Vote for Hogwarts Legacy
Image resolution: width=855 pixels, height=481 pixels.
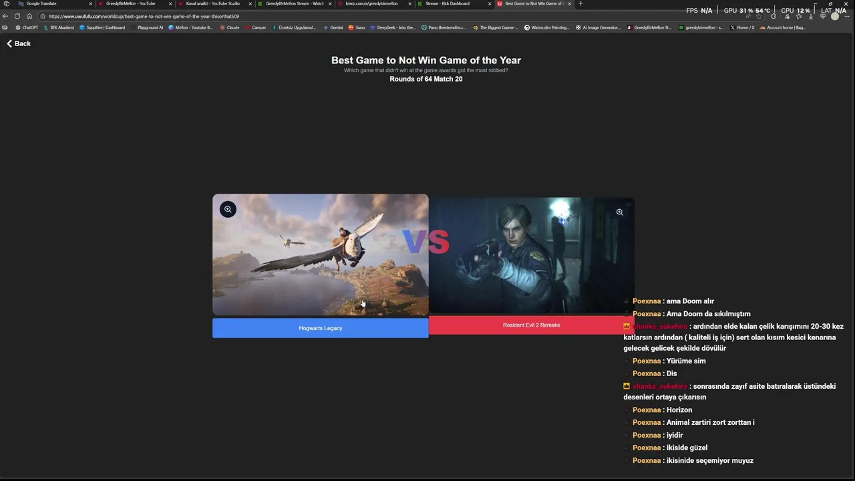321,328
